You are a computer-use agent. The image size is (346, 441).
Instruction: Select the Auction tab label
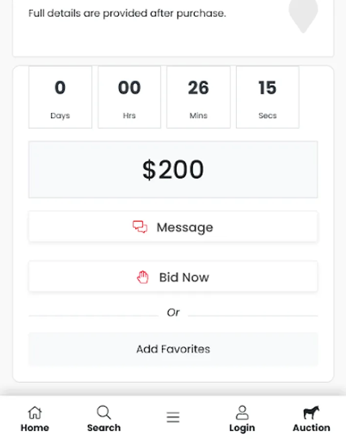pos(311,428)
